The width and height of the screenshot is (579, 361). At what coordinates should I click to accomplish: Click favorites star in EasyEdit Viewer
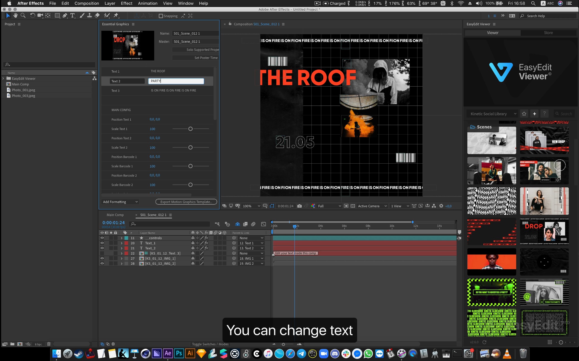(524, 114)
